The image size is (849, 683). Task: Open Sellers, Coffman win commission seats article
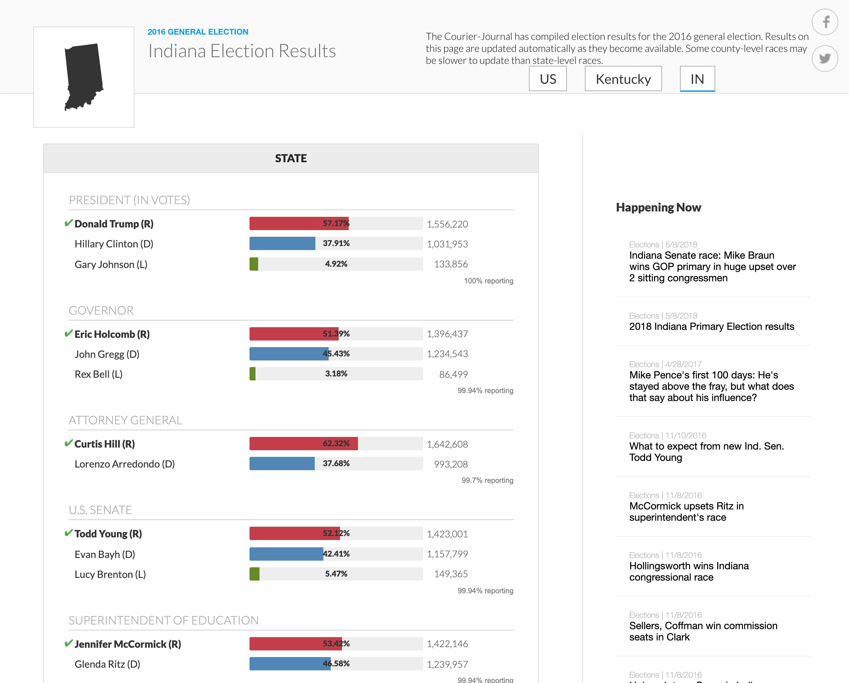703,631
